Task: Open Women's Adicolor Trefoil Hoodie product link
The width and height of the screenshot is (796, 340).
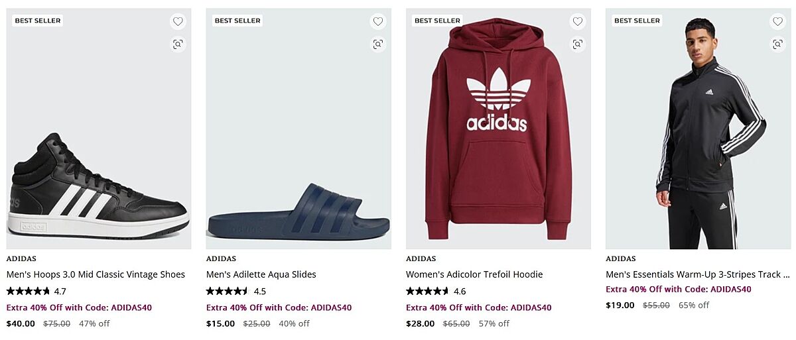Action: pos(474,274)
